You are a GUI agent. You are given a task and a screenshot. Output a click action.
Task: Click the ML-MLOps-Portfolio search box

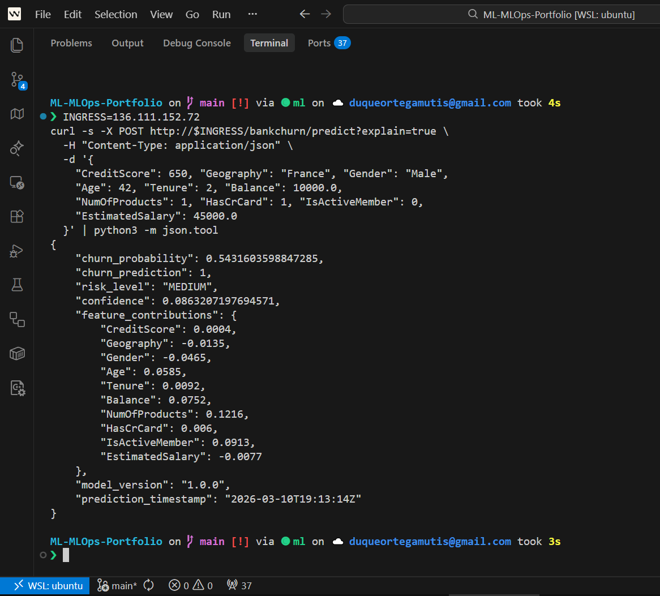tap(501, 15)
